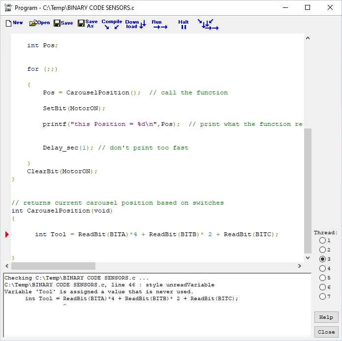The width and height of the screenshot is (342, 341).
Task: Choose Thread 4 radio option
Action: click(x=323, y=269)
